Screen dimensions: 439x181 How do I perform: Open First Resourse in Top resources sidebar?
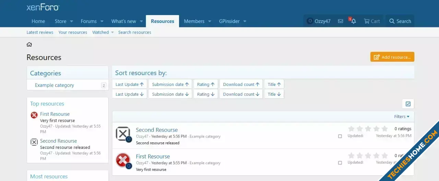(55, 114)
